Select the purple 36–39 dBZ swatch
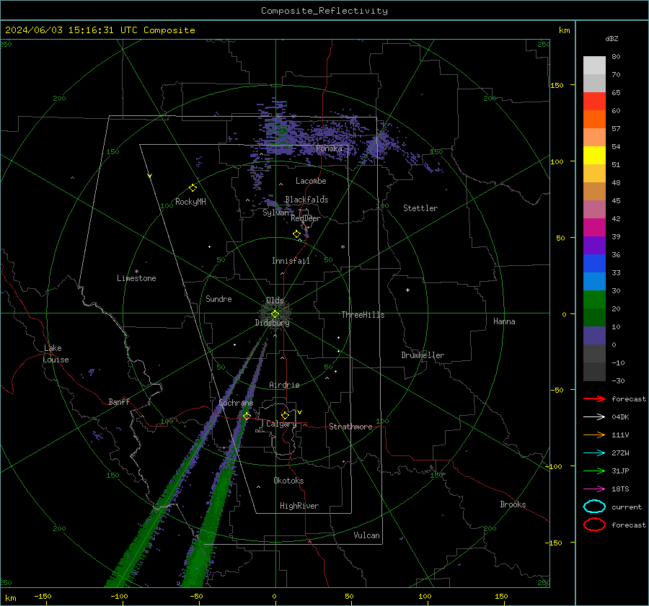 pos(594,246)
